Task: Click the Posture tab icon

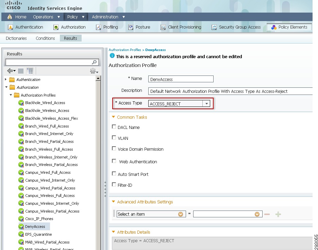Action: pyautogui.click(x=131, y=27)
